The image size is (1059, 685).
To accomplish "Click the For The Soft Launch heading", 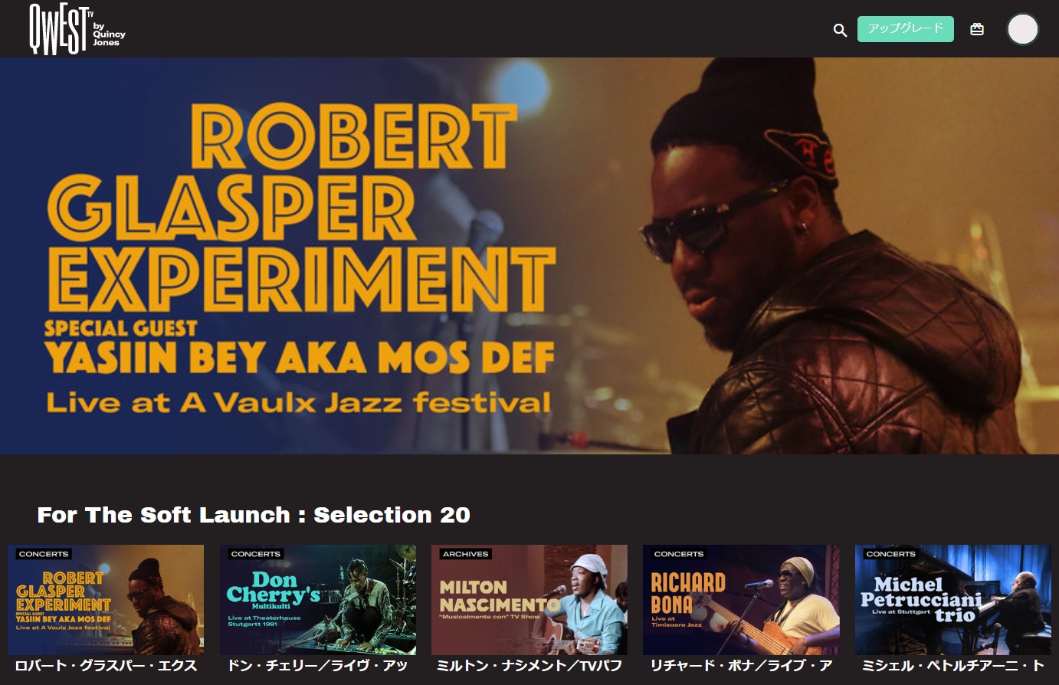I will pyautogui.click(x=254, y=515).
